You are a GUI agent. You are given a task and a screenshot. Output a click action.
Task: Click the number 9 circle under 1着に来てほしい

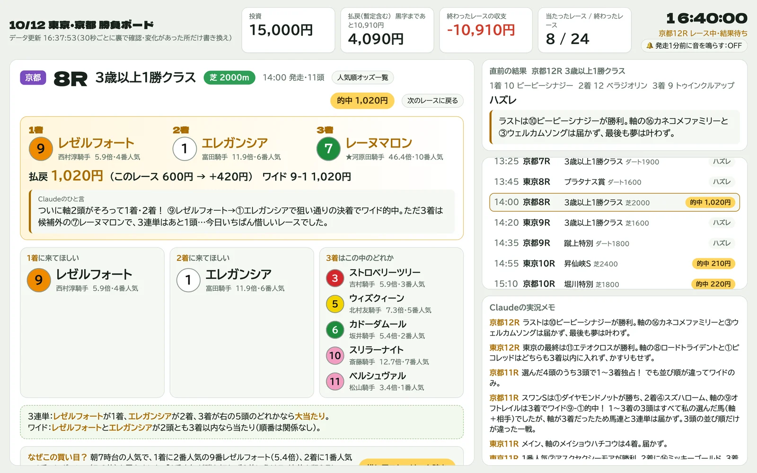pos(39,280)
